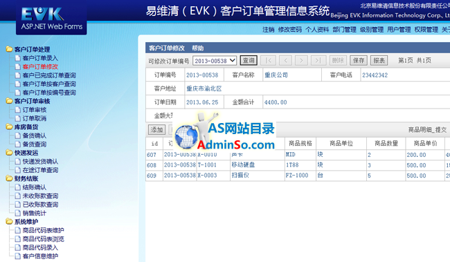
Task: Open 备货查询 in the sidebar
Action: (35, 144)
